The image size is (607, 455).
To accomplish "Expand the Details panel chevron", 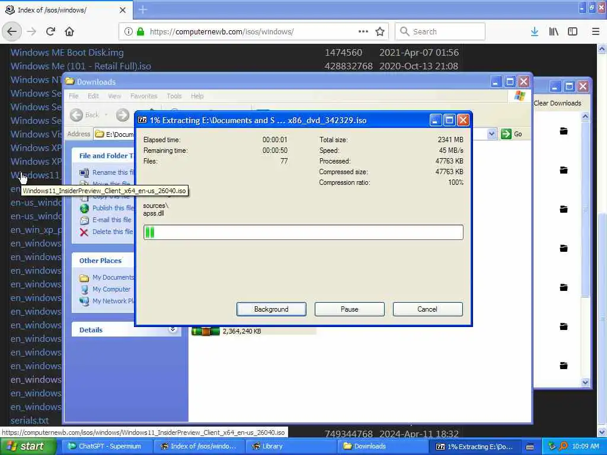I will (x=172, y=329).
